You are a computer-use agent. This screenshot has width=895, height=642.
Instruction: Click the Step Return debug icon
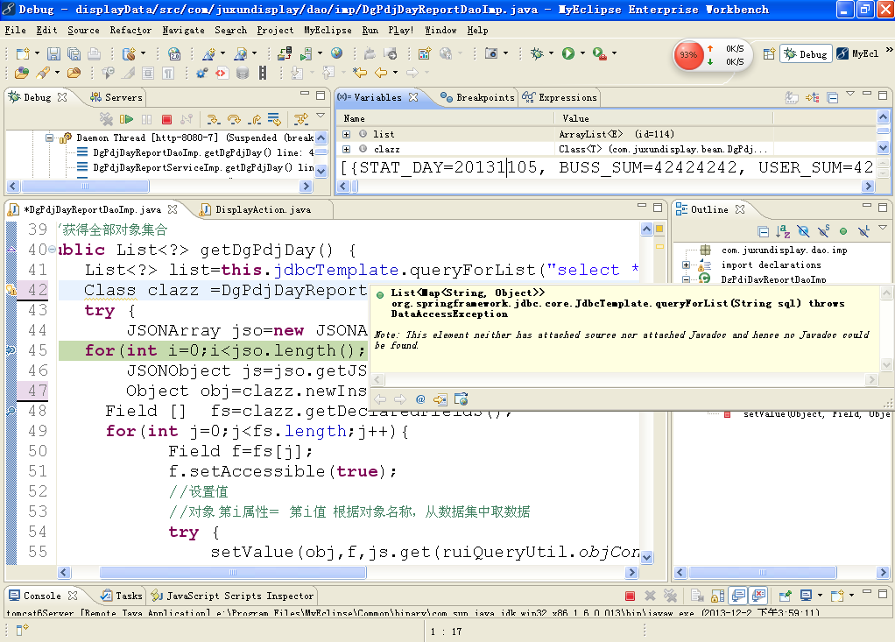pyautogui.click(x=255, y=119)
